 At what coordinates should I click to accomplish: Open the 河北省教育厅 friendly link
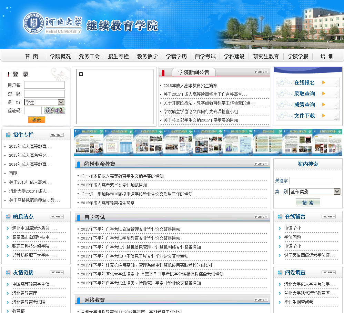(24, 293)
